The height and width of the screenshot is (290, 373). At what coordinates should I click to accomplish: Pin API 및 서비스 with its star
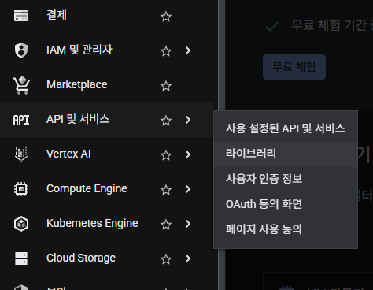[x=166, y=121]
